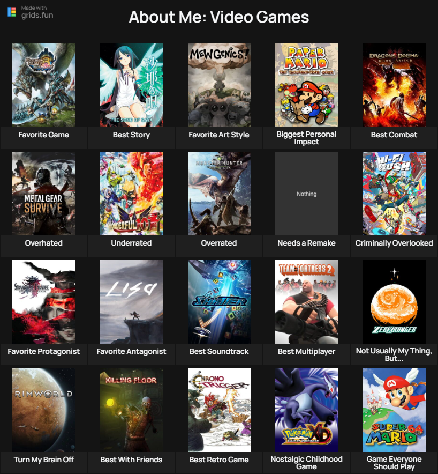Select the Best Combat label
The width and height of the screenshot is (438, 474).
click(394, 135)
